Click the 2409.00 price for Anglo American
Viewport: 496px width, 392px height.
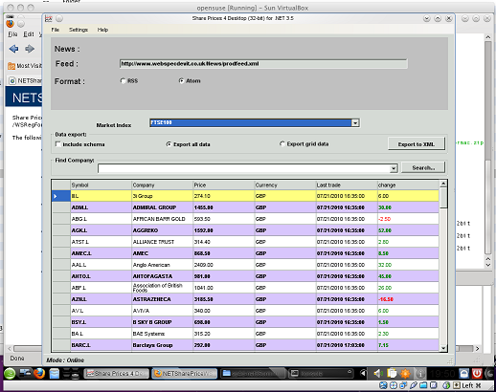click(223, 265)
